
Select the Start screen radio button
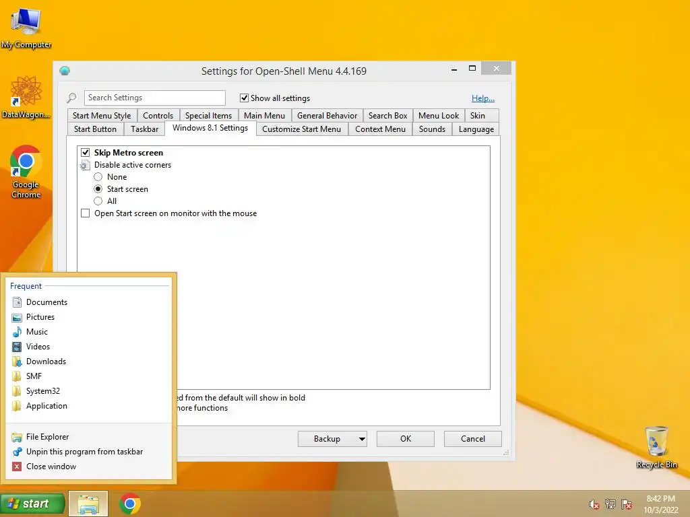(98, 189)
